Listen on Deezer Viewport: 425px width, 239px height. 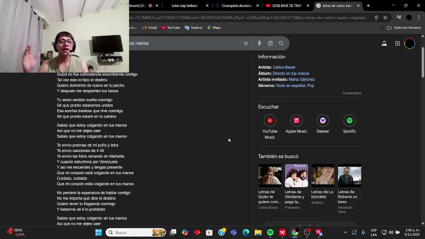323,124
